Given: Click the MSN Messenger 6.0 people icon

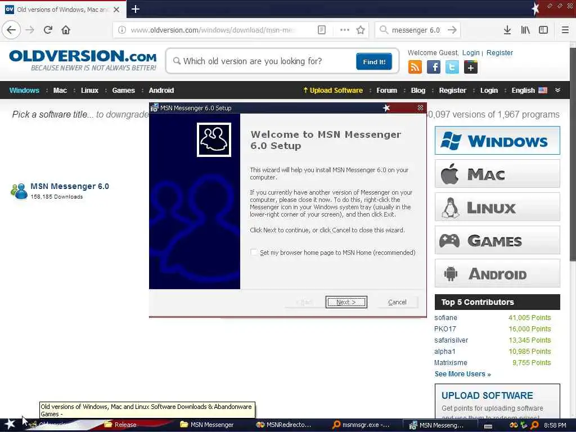Looking at the screenshot, I should pos(19,191).
